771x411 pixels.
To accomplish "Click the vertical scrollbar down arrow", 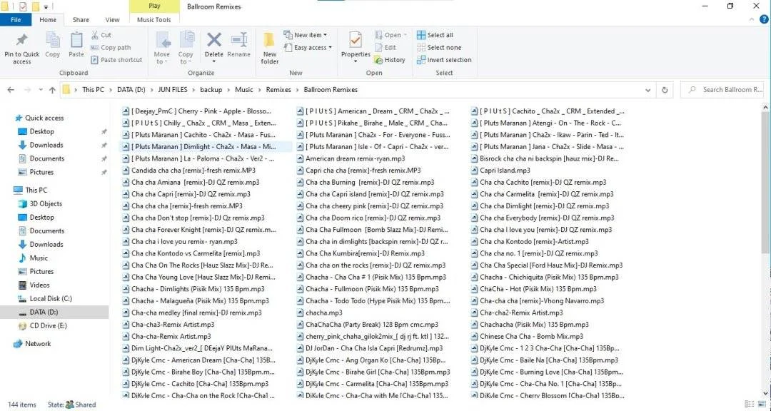I will (x=766, y=392).
